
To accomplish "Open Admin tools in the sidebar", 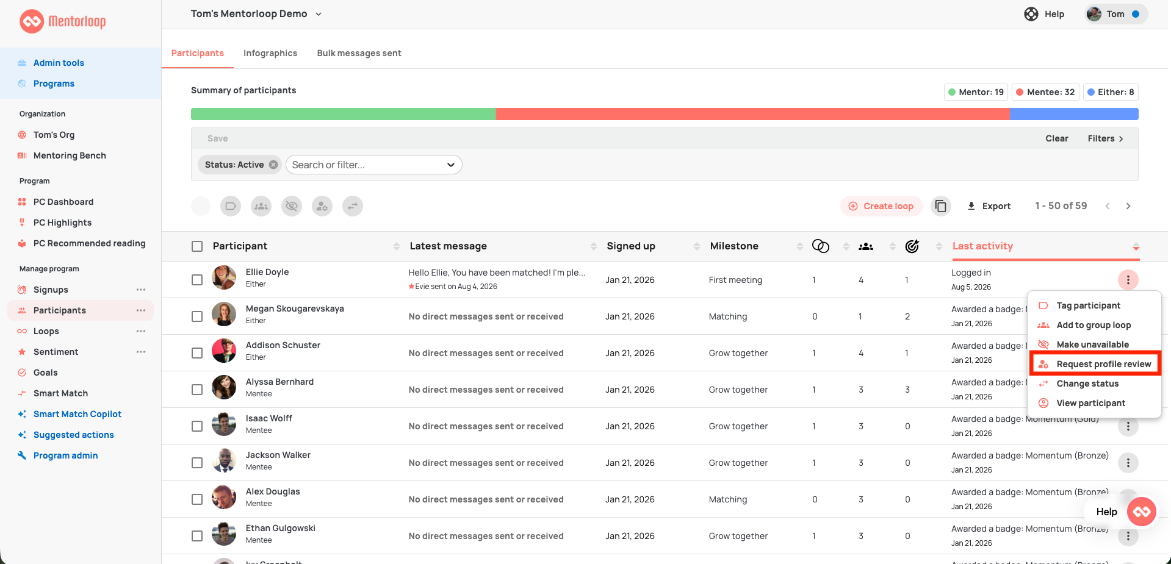I will 59,63.
